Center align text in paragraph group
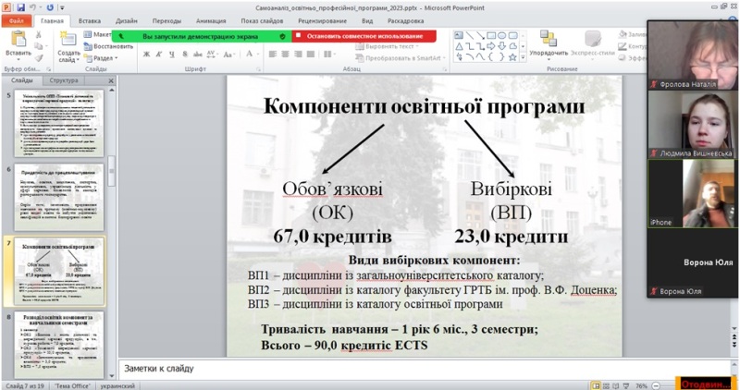The height and width of the screenshot is (390, 740). pyautogui.click(x=286, y=55)
